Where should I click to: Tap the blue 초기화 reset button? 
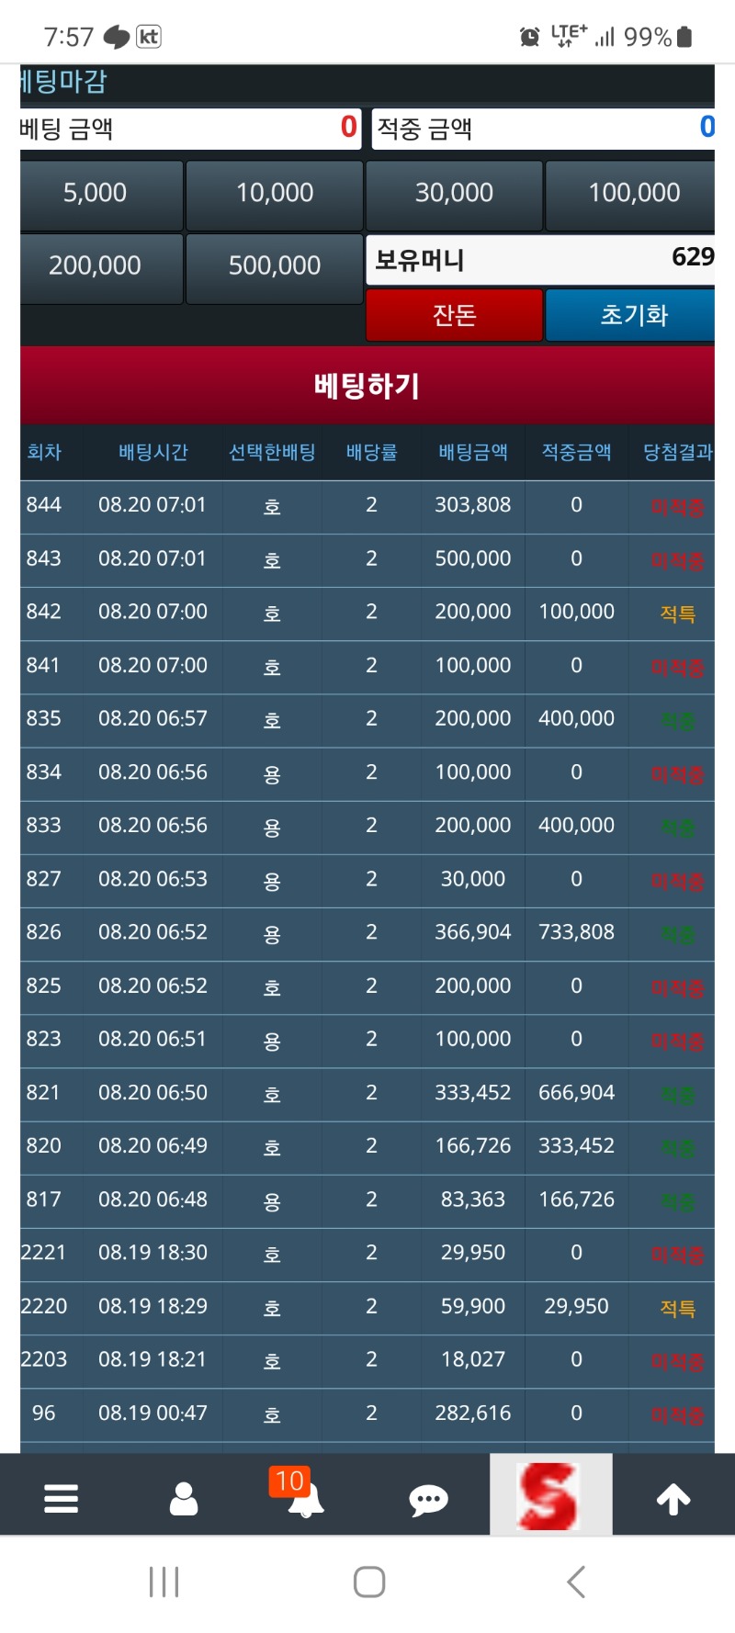click(630, 315)
